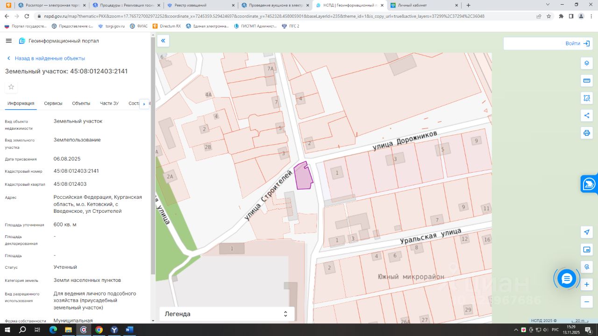Open browser side panel toggle
This screenshot has width=598, height=336.
[x=571, y=16]
